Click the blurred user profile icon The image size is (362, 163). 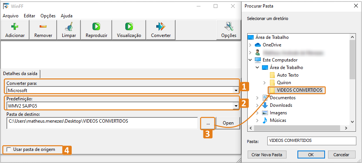point(258,52)
